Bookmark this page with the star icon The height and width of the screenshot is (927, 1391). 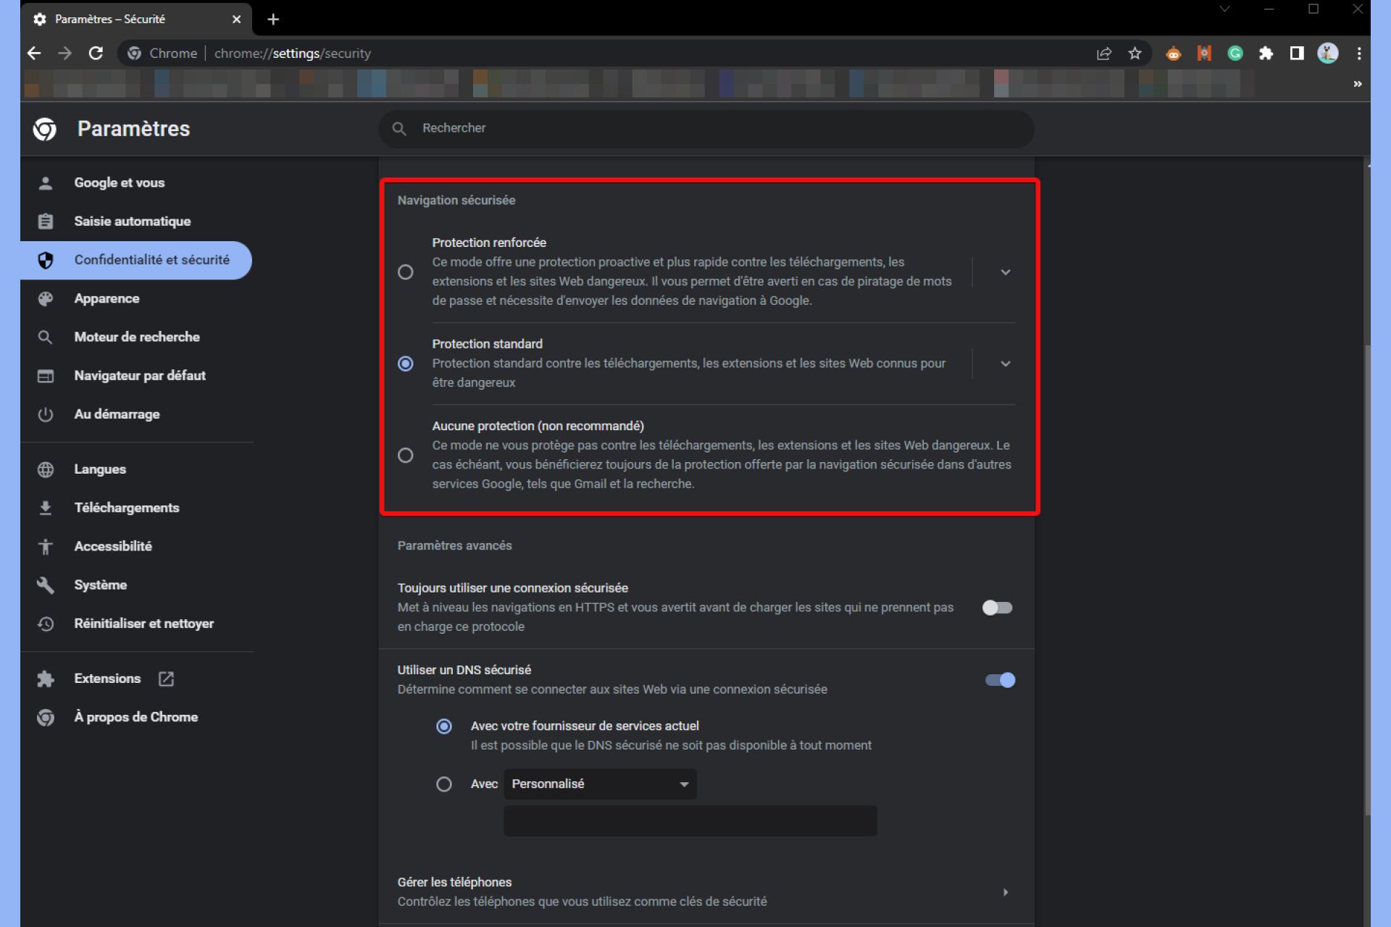1135,53
